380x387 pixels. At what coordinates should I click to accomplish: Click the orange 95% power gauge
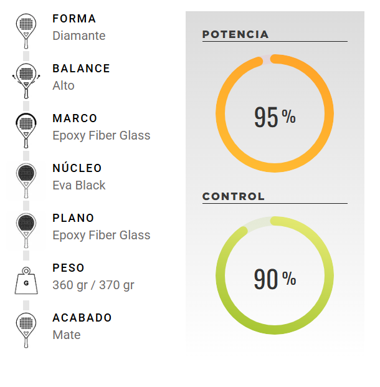275,113
